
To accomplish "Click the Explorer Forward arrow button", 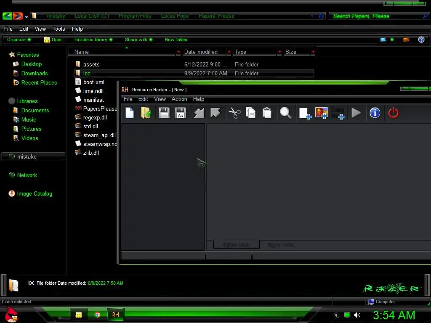I will [17, 16].
